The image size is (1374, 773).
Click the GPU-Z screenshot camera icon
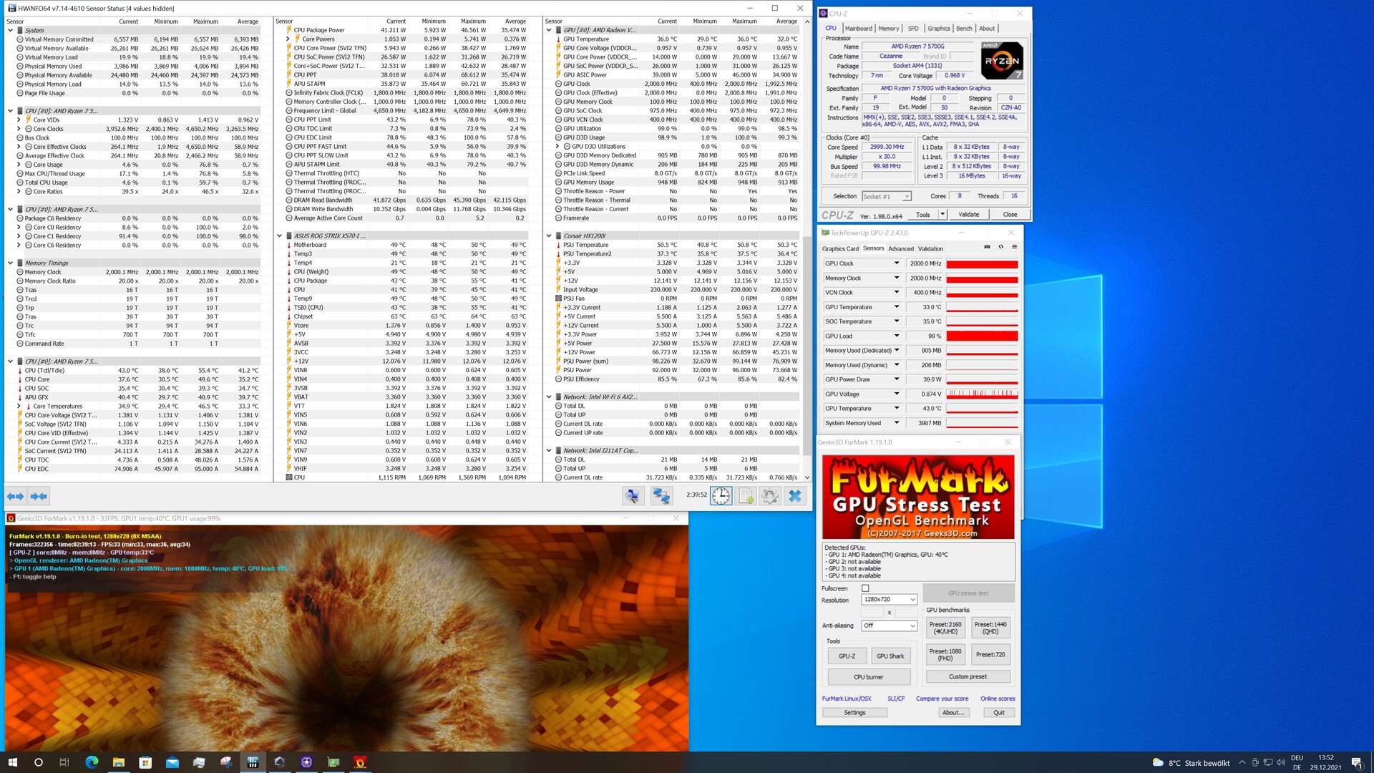987,247
